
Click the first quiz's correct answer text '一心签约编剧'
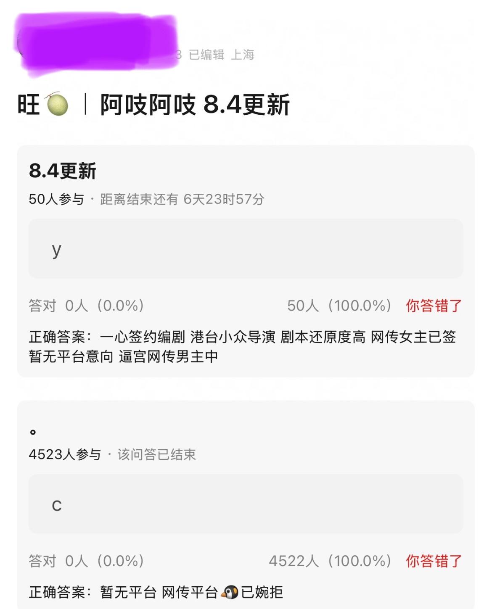[x=143, y=337]
